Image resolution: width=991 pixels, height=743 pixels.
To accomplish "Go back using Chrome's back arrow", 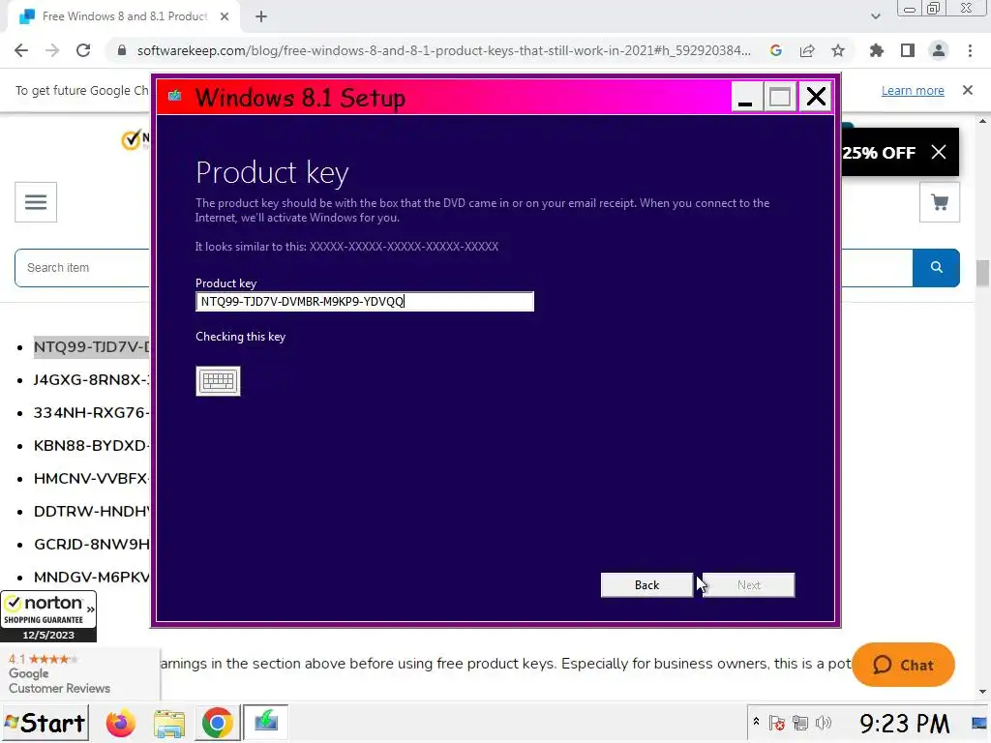I will click(x=21, y=50).
